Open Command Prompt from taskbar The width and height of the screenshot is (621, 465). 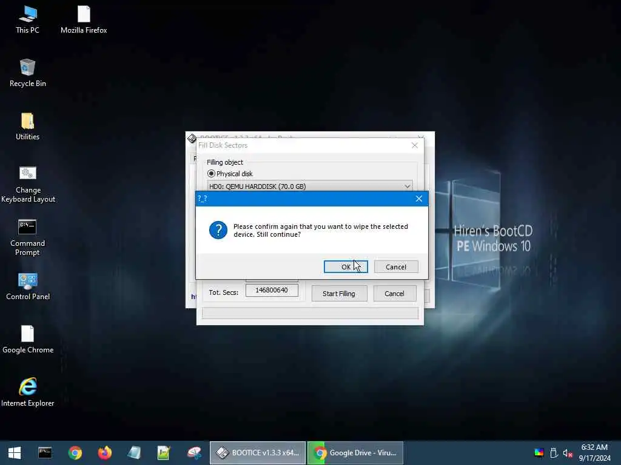(x=45, y=453)
